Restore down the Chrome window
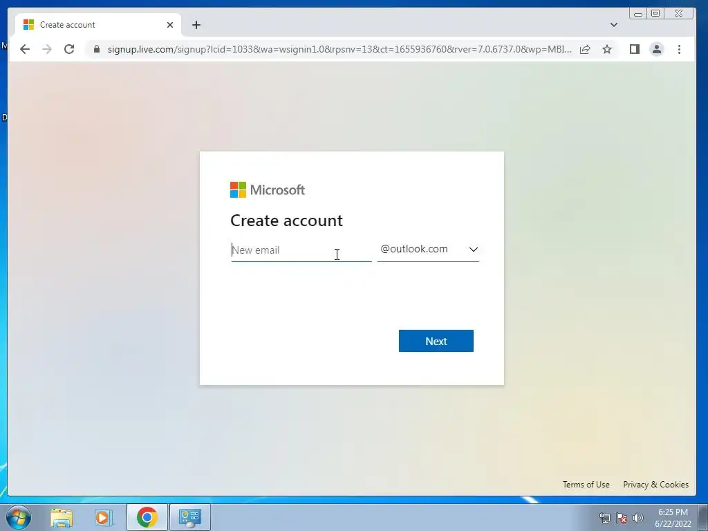The image size is (708, 531). [655, 13]
